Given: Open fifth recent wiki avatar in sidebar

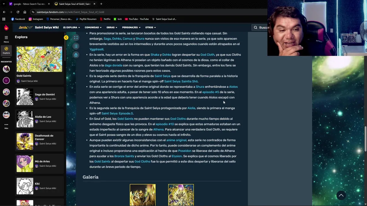Looking at the screenshot, I should point(6,115).
